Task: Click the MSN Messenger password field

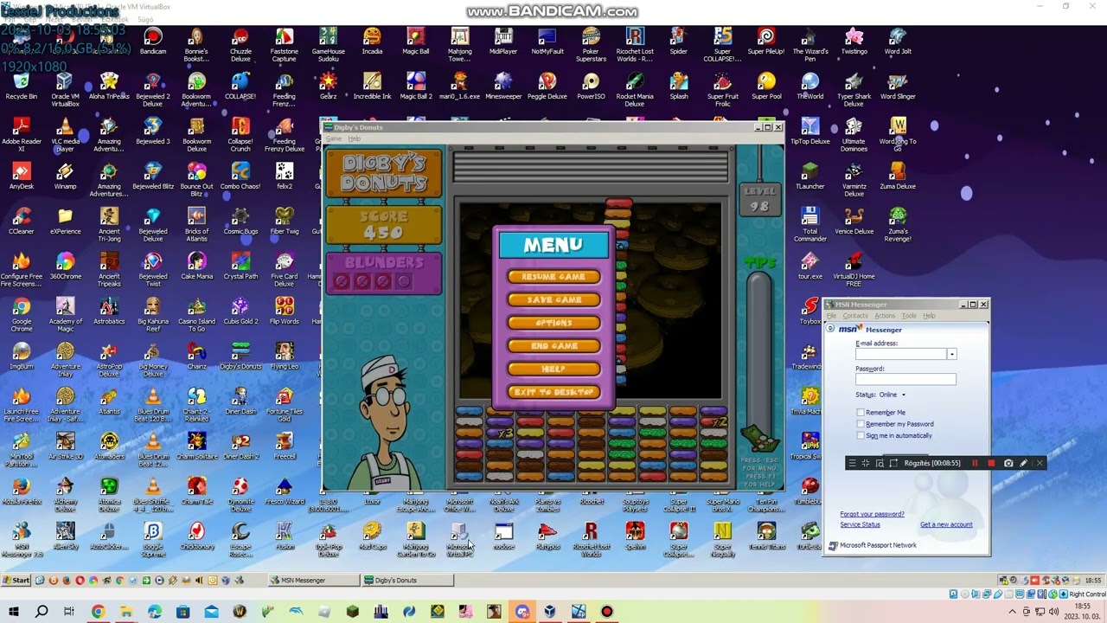Action: coord(905,379)
